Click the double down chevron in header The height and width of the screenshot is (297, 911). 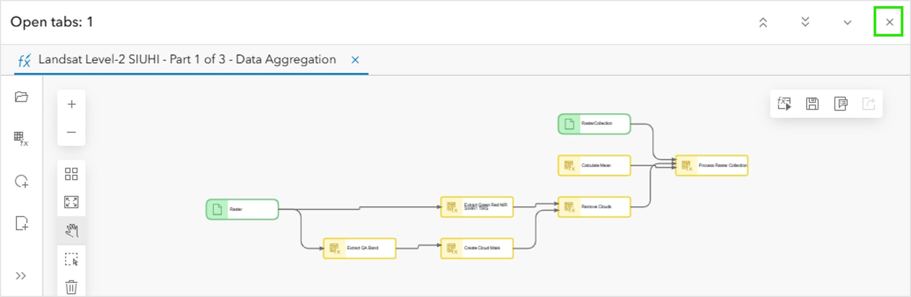point(805,22)
